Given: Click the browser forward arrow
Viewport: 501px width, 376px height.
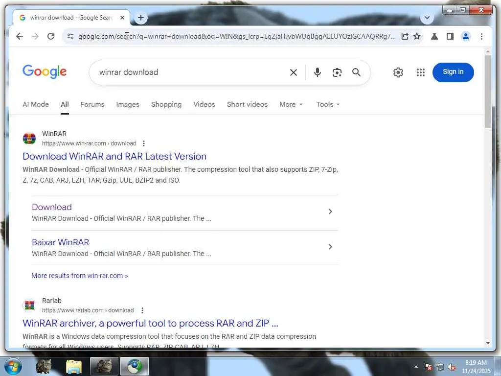Looking at the screenshot, I should (35, 36).
